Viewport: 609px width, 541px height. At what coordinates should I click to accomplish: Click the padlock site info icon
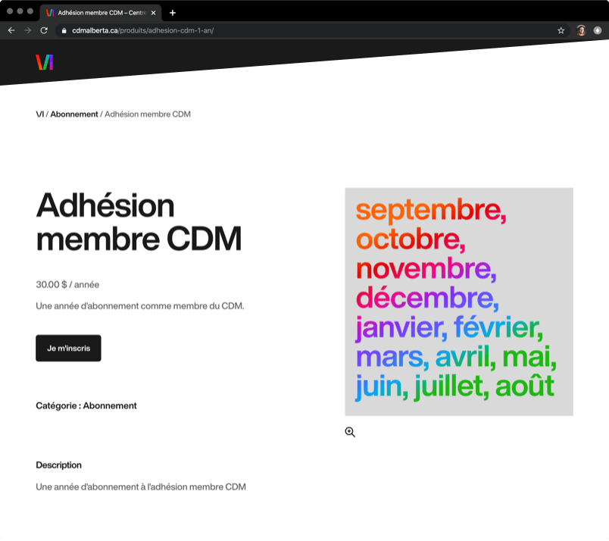[64, 30]
